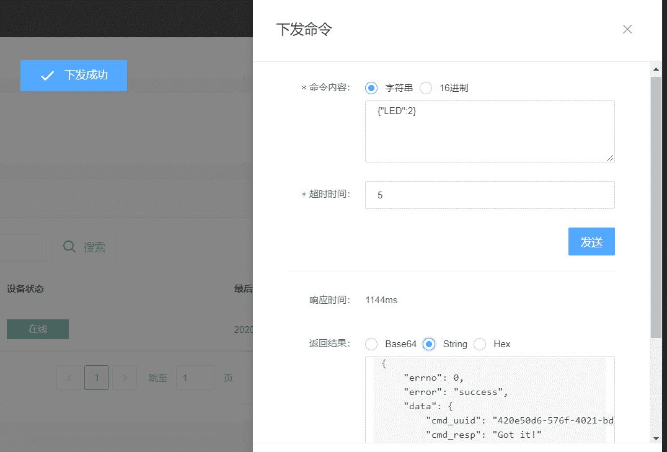Image resolution: width=667 pixels, height=452 pixels.
Task: Click the command content textarea with {"LED":2}
Action: coord(490,131)
